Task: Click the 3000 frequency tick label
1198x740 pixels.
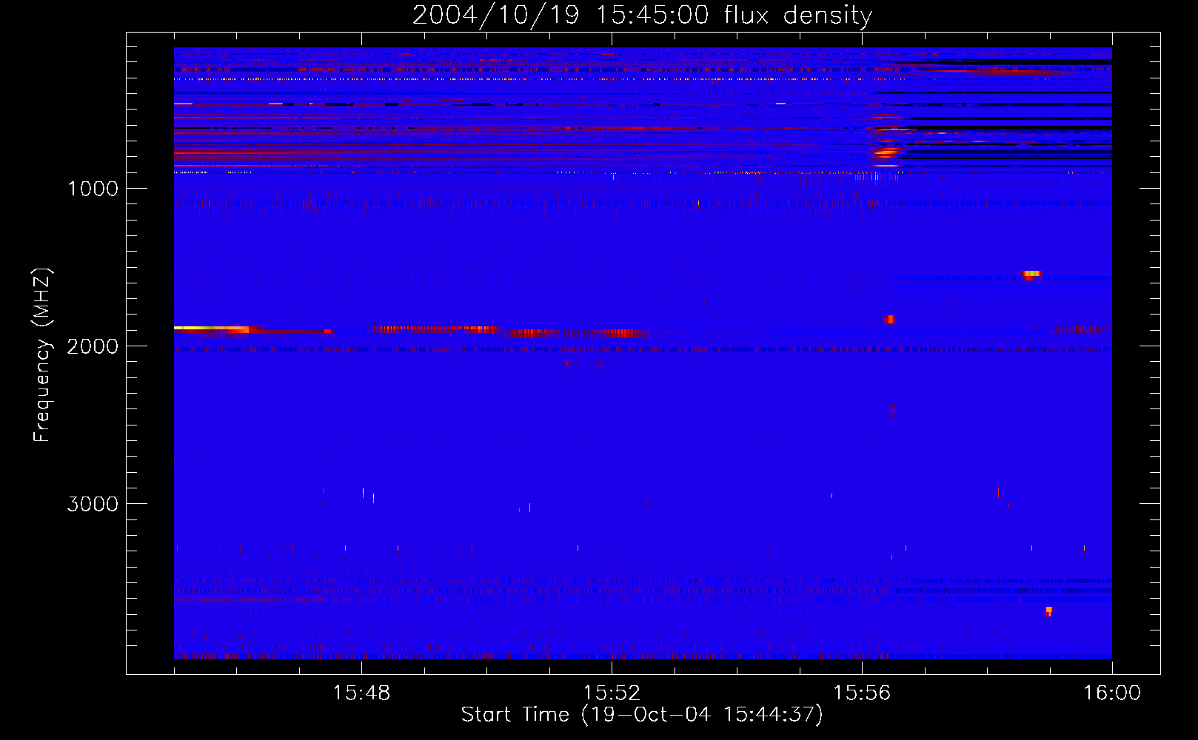Action: (x=93, y=504)
